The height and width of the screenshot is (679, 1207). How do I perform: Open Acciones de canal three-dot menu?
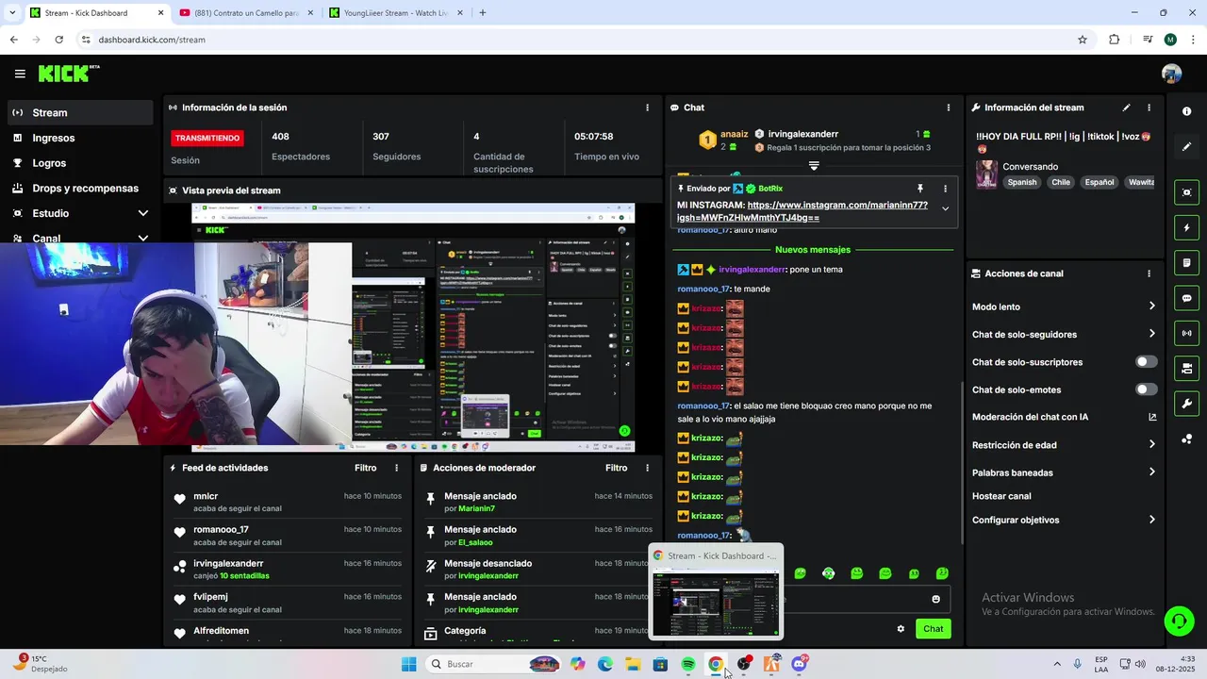[x=1149, y=273]
